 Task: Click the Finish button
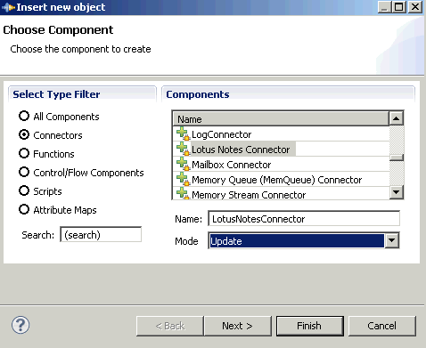pos(310,326)
